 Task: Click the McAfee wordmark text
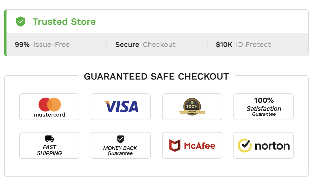(200, 146)
